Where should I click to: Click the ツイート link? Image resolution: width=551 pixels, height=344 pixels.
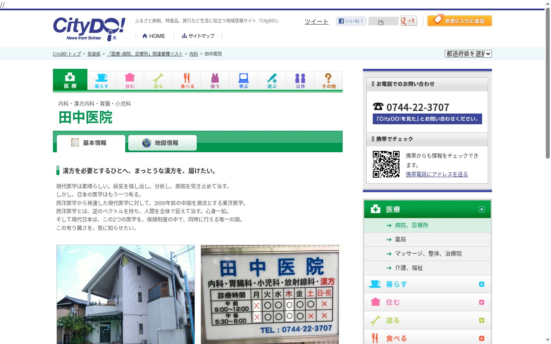(316, 21)
